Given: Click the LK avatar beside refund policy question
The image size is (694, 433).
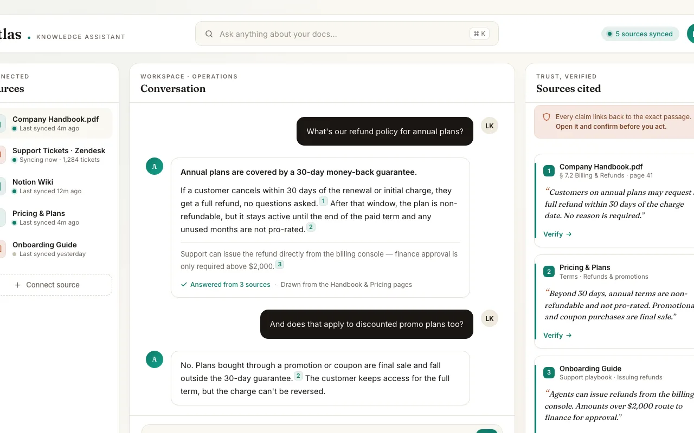Looking at the screenshot, I should tap(490, 126).
